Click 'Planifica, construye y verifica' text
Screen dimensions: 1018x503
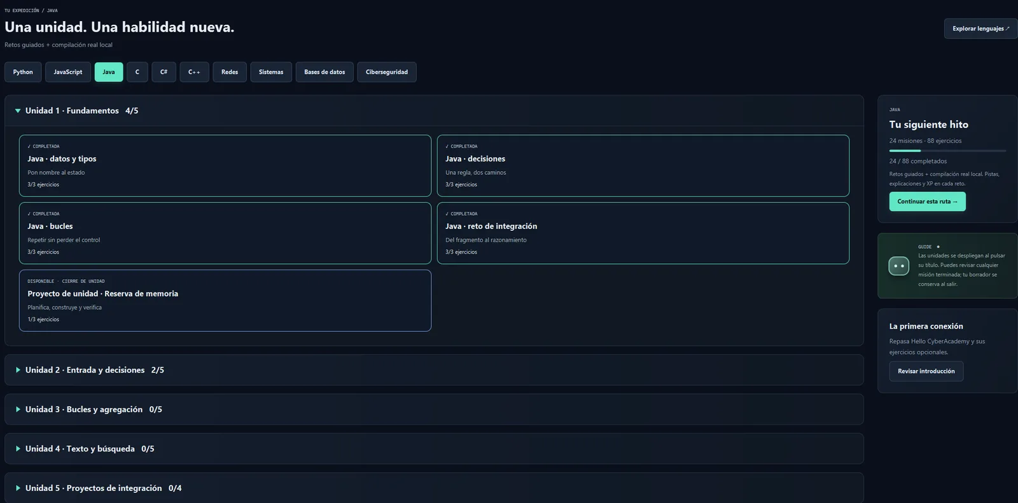(64, 308)
